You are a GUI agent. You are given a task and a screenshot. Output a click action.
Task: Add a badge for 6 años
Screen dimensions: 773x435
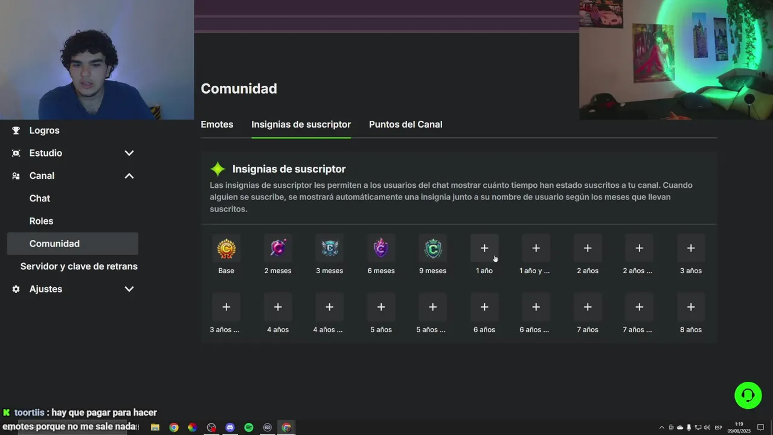(x=484, y=307)
